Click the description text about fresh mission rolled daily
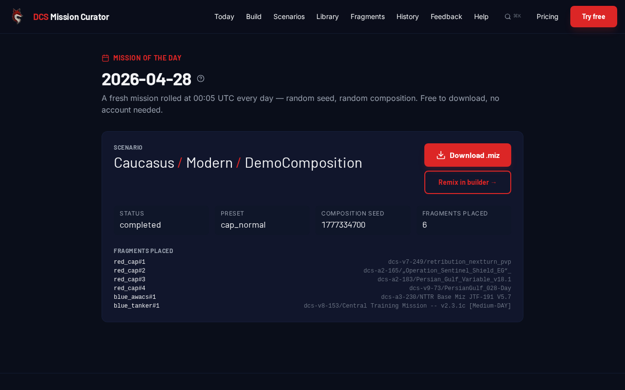The image size is (625, 390). tap(300, 104)
